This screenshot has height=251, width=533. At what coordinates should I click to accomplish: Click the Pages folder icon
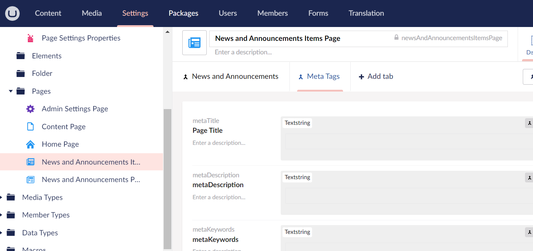click(21, 91)
